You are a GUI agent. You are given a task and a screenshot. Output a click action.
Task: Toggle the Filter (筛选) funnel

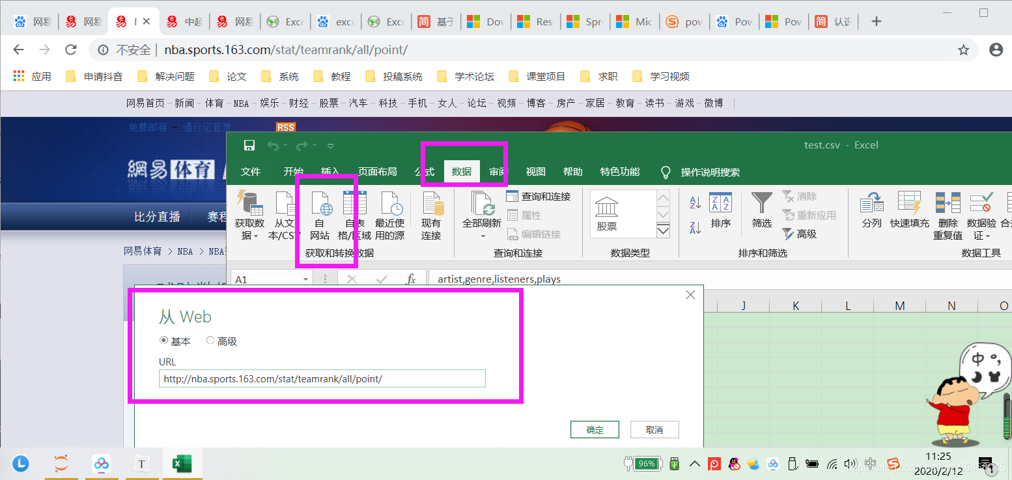pos(762,211)
